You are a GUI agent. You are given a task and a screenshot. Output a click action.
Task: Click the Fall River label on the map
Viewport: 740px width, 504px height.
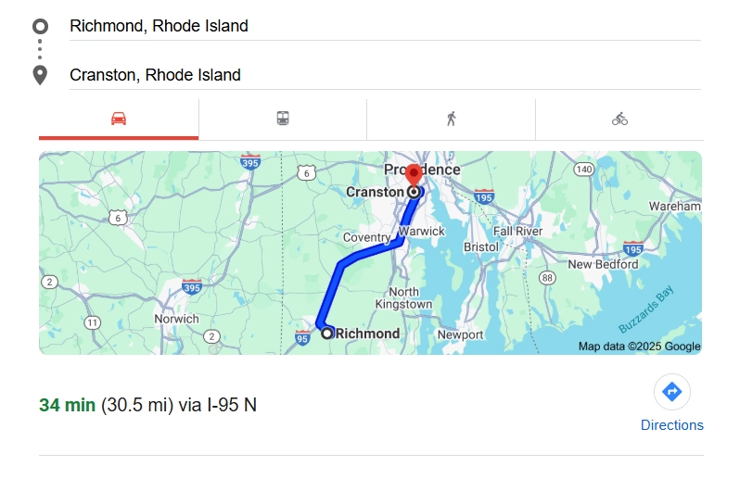(517, 231)
